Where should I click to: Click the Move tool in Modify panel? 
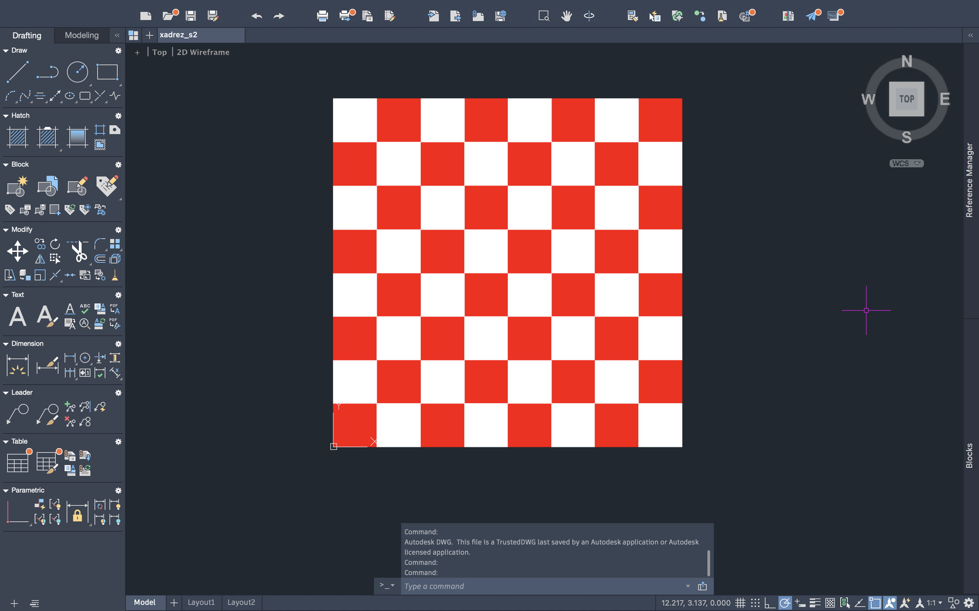[17, 251]
